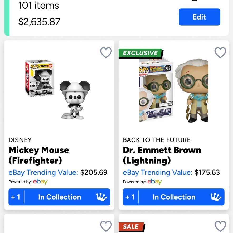Image resolution: width=233 pixels, height=233 pixels.
Task: Tap the EXCLUSIVE badge
Action: (140, 53)
